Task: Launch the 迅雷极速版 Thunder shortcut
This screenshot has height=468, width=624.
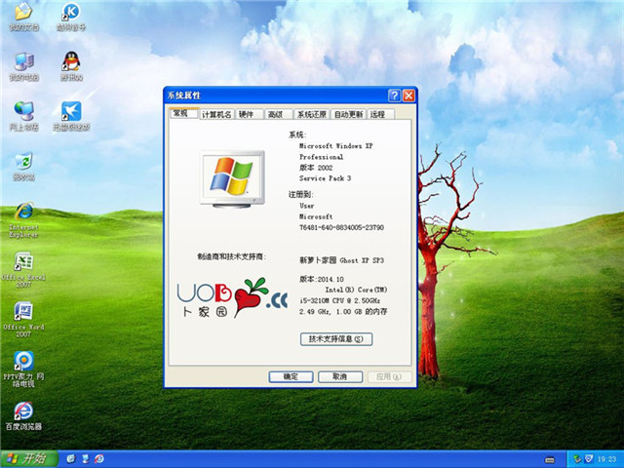Action: point(71,116)
